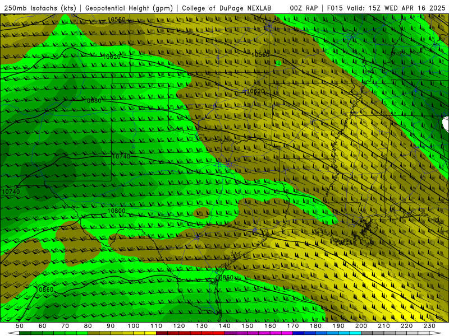Click the darkest green colorbar swatch under 50
This screenshot has height=336, width=449.
(25, 333)
